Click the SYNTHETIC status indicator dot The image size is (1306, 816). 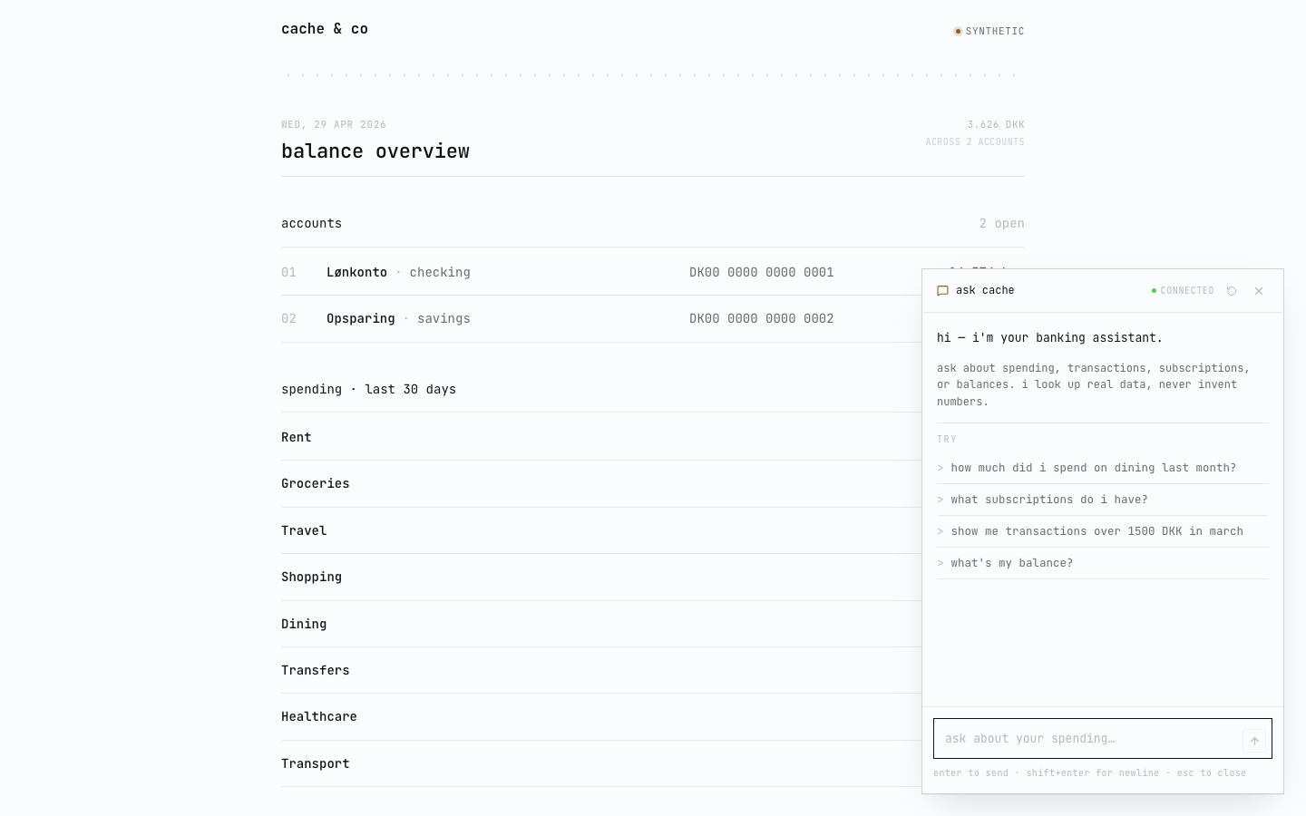(x=958, y=31)
